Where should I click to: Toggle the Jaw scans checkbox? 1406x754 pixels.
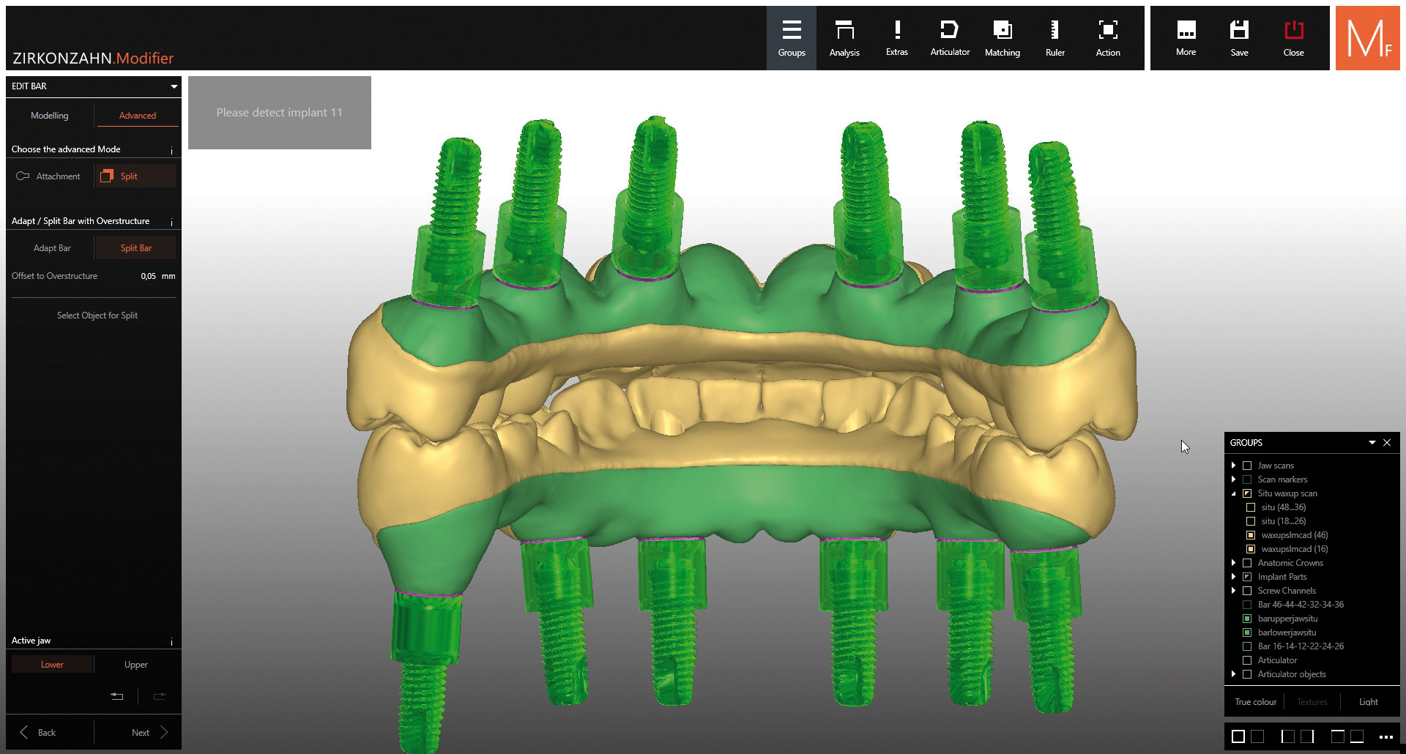tap(1247, 466)
